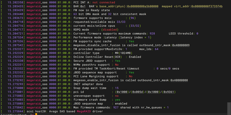
Task: Click timestamp 15.202358
Action: pos(15,2)
